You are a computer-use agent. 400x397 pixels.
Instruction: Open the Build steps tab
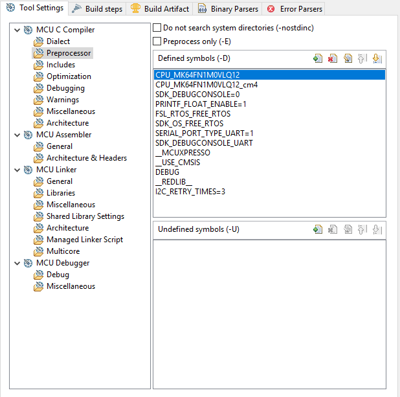tap(97, 9)
